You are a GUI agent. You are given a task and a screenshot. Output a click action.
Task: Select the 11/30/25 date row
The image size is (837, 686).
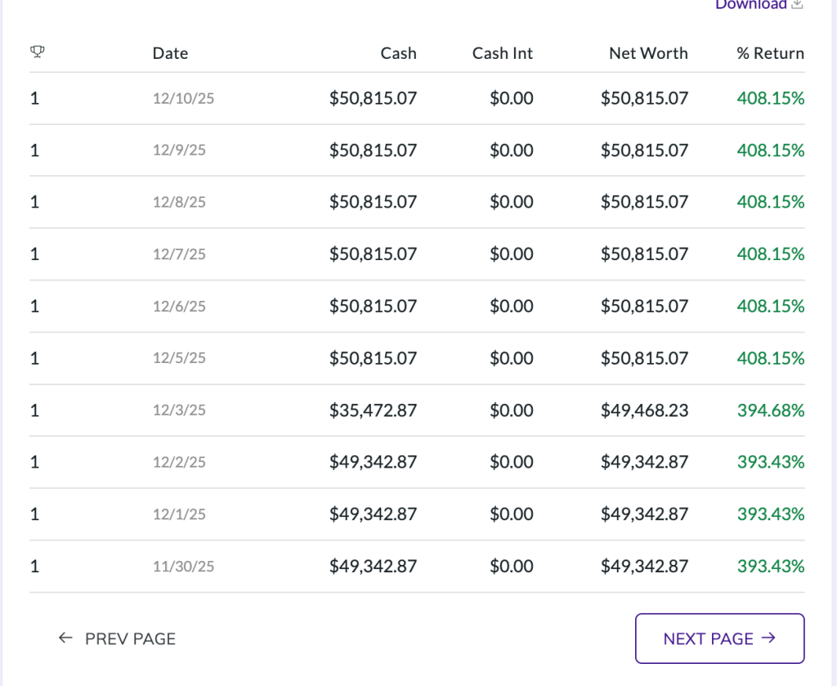pyautogui.click(x=183, y=567)
